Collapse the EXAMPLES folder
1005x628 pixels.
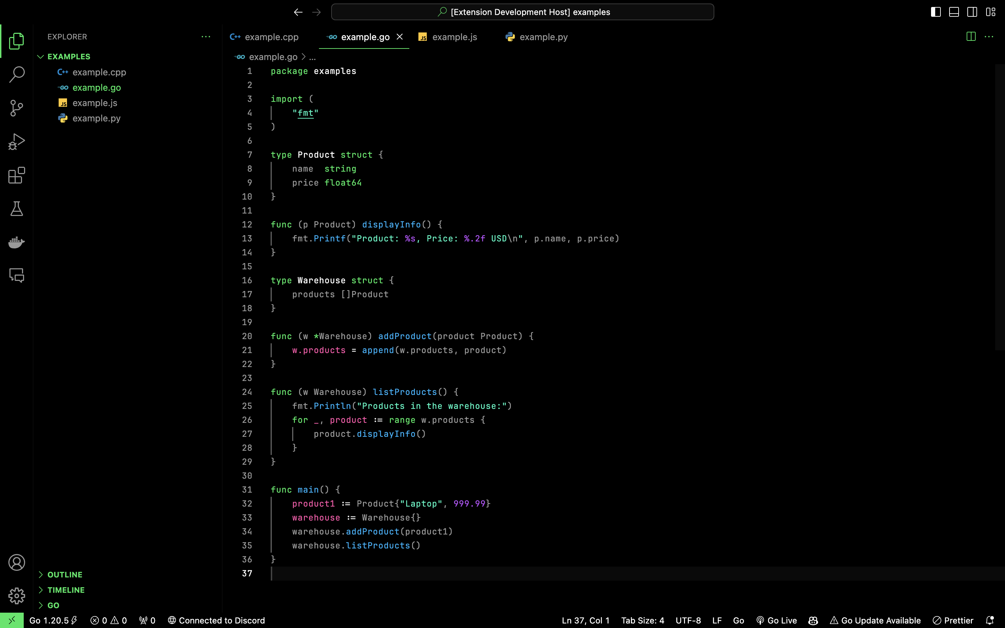coord(68,57)
